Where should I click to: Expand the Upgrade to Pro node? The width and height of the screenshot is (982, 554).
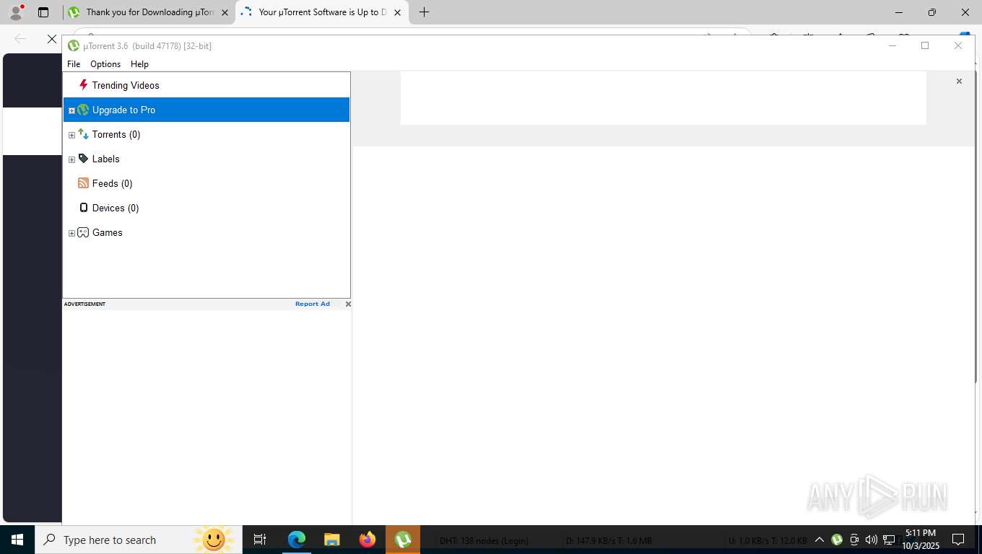71,110
